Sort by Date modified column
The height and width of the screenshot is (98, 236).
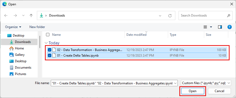click(x=136, y=35)
